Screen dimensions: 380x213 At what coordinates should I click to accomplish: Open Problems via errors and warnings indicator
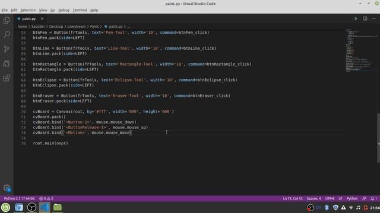click(46, 199)
